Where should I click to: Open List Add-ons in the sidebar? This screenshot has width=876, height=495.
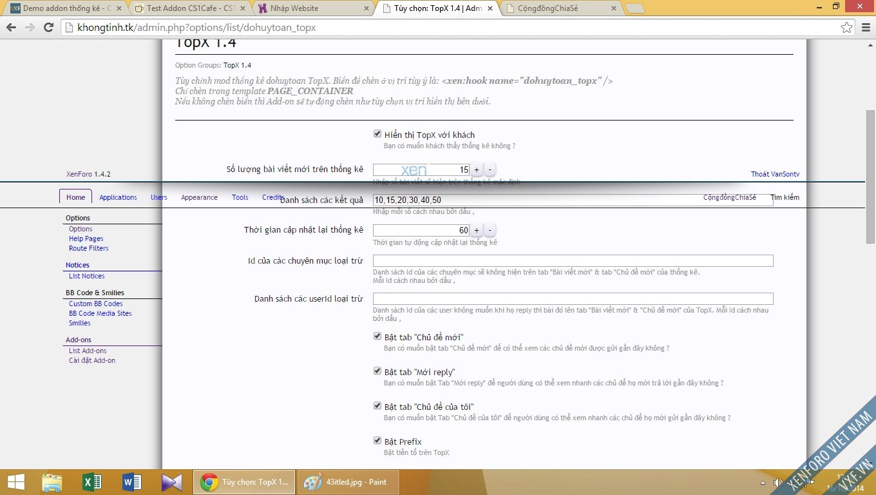tap(88, 351)
